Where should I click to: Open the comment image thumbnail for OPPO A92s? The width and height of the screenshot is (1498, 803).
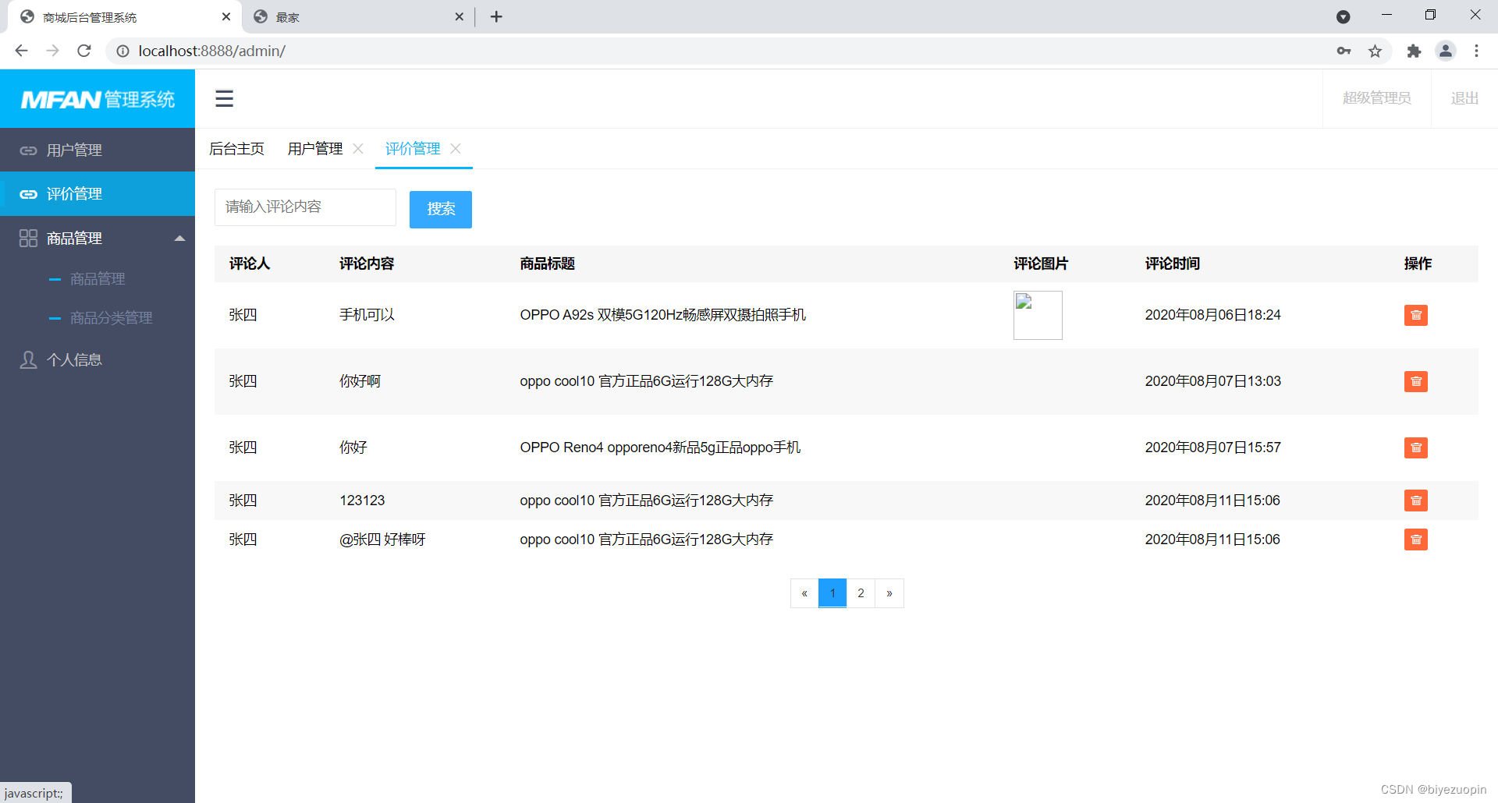click(x=1038, y=315)
